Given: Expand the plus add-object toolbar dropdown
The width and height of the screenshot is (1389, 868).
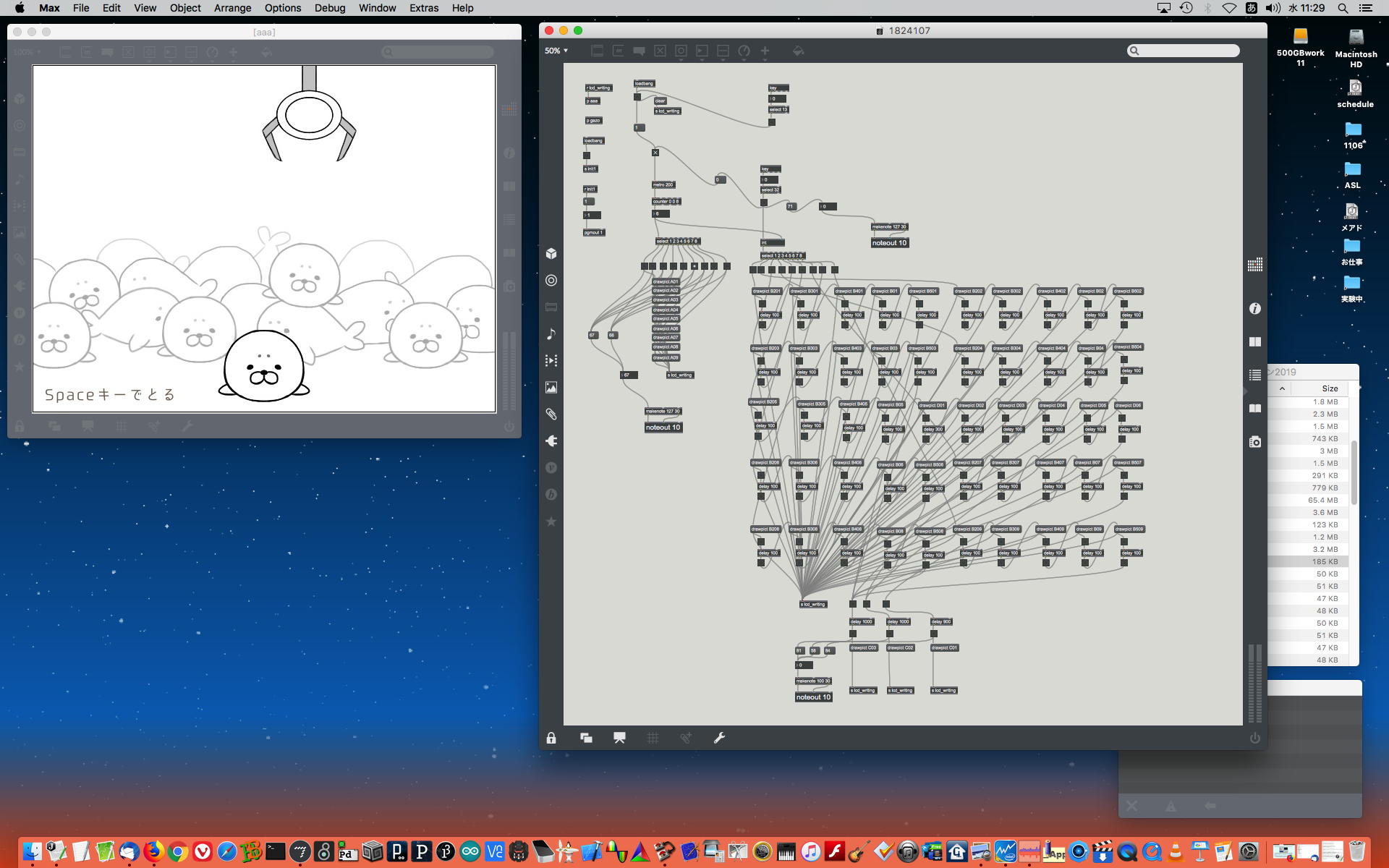Looking at the screenshot, I should tap(765, 51).
